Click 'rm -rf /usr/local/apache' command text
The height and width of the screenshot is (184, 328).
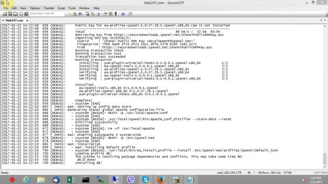[x=131, y=128]
